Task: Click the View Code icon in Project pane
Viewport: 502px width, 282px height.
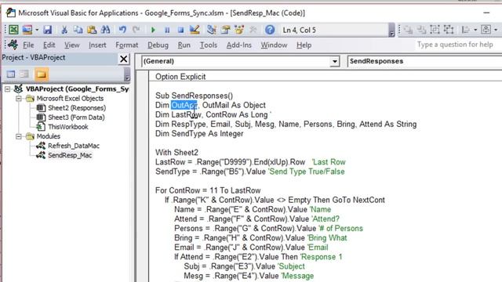Action: coord(11,74)
